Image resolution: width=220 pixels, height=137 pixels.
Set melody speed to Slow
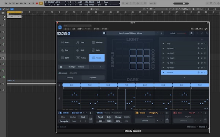[63, 117]
